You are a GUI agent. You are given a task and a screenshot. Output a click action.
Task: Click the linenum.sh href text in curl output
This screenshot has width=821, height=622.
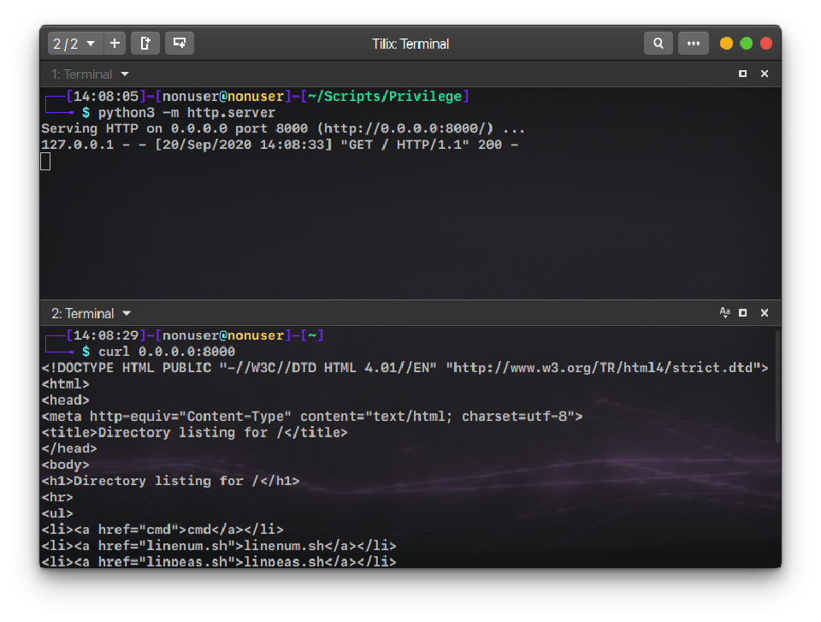tap(188, 546)
